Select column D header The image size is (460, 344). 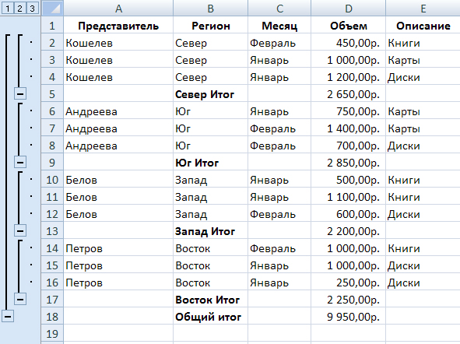[348, 9]
